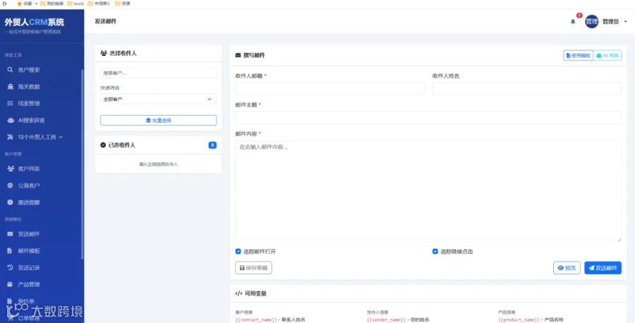635x323 pixels.
Task: Open AI搜索获客 via robot icon
Action: pos(10,120)
